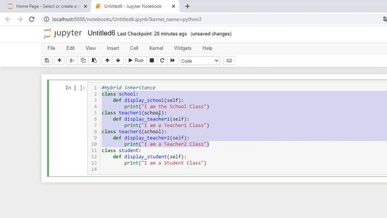
Task: Click 'I am a Teacher1 Class' string
Action: pos(174,125)
